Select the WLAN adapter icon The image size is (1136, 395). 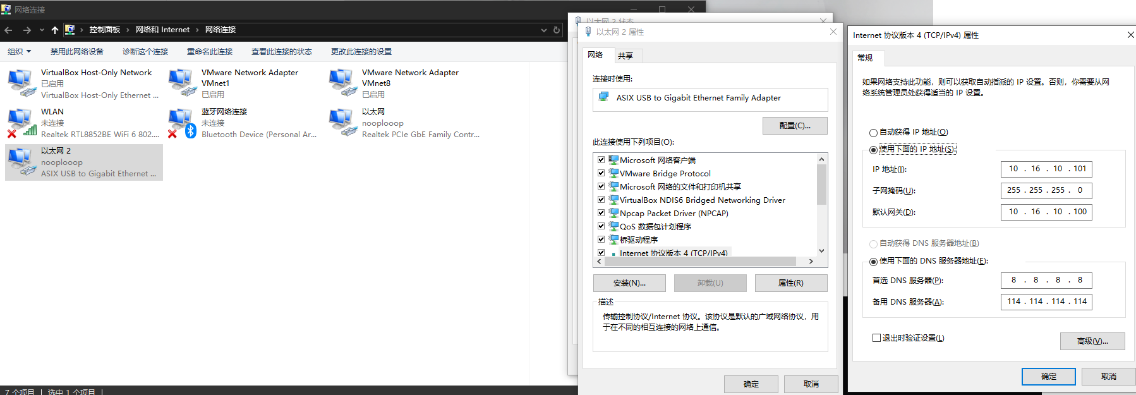point(21,123)
